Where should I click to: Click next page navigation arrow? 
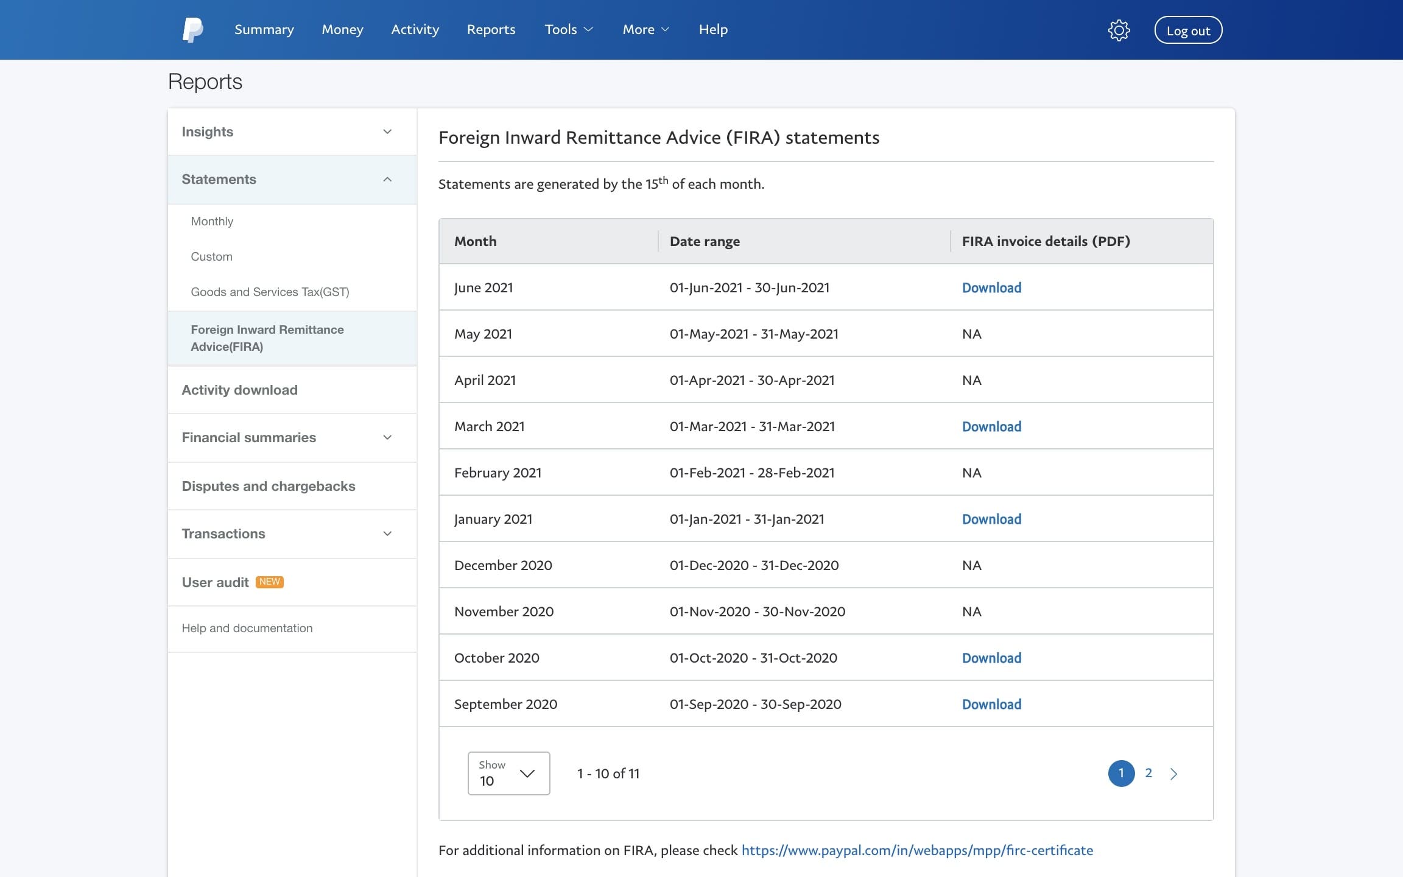1173,773
